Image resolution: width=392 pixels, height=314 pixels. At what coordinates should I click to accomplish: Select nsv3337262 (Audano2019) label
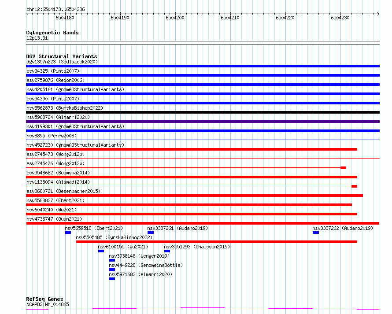pyautogui.click(x=343, y=228)
